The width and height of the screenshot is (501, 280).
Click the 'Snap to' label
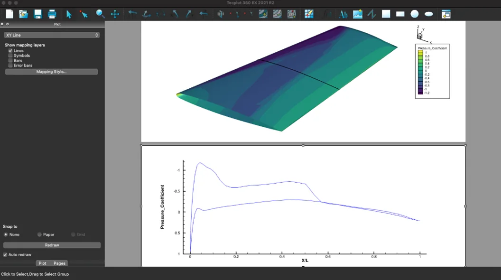pyautogui.click(x=10, y=227)
